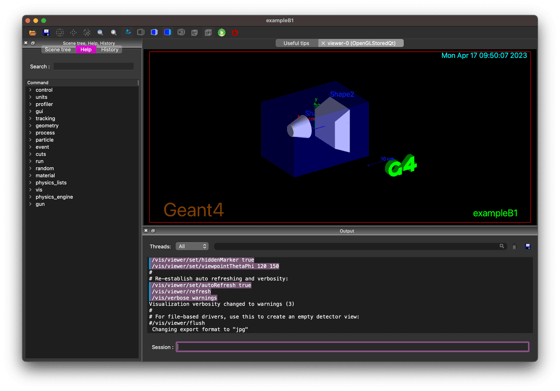560x391 pixels.
Task: Expand the control command group
Action: coord(30,90)
